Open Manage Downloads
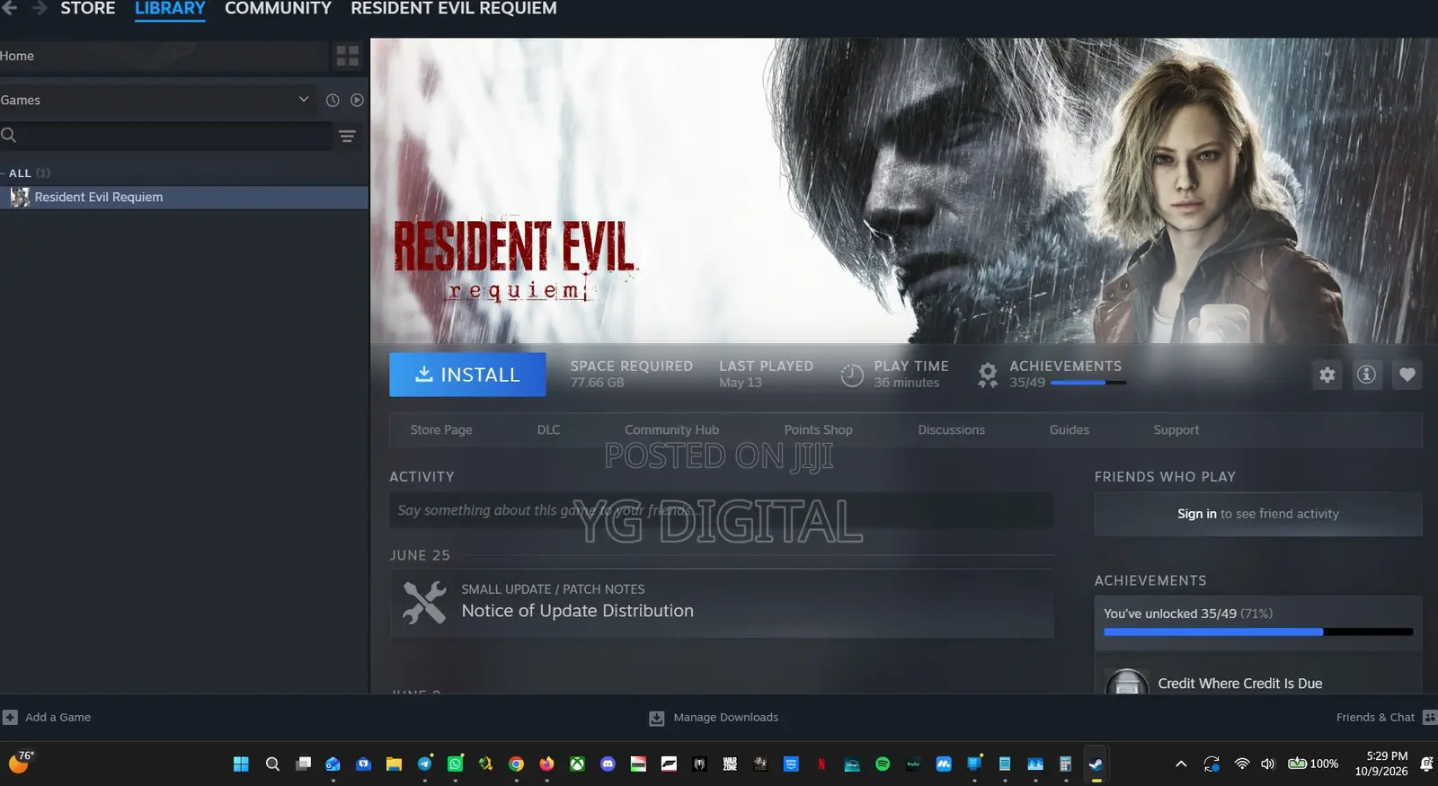The image size is (1438, 786). (x=715, y=718)
